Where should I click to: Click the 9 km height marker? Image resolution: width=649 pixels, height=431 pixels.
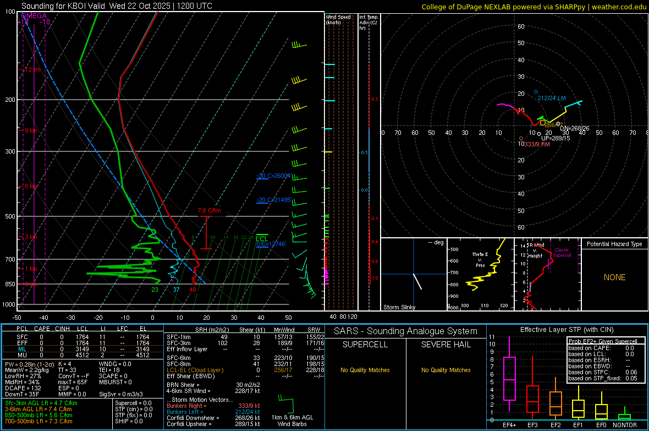pos(31,130)
